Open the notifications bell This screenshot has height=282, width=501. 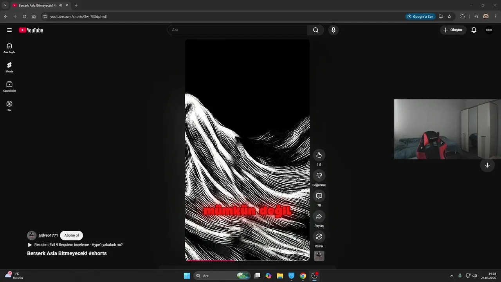tap(474, 30)
